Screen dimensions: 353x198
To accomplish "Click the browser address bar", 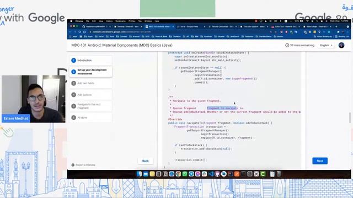I will click(178, 32).
